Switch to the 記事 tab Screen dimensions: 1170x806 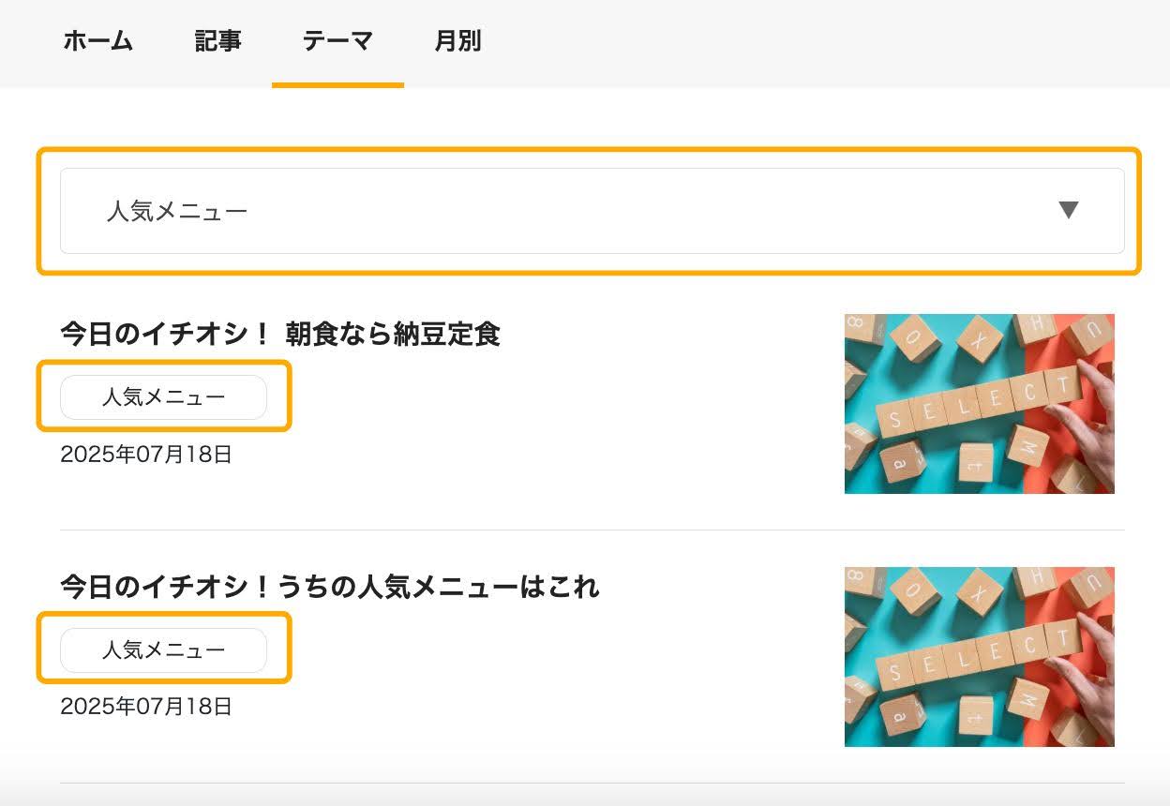click(x=217, y=41)
